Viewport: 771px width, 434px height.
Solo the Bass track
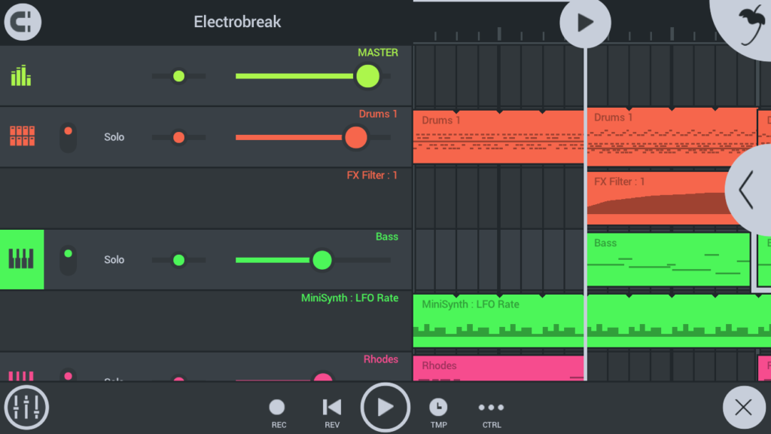click(x=114, y=260)
